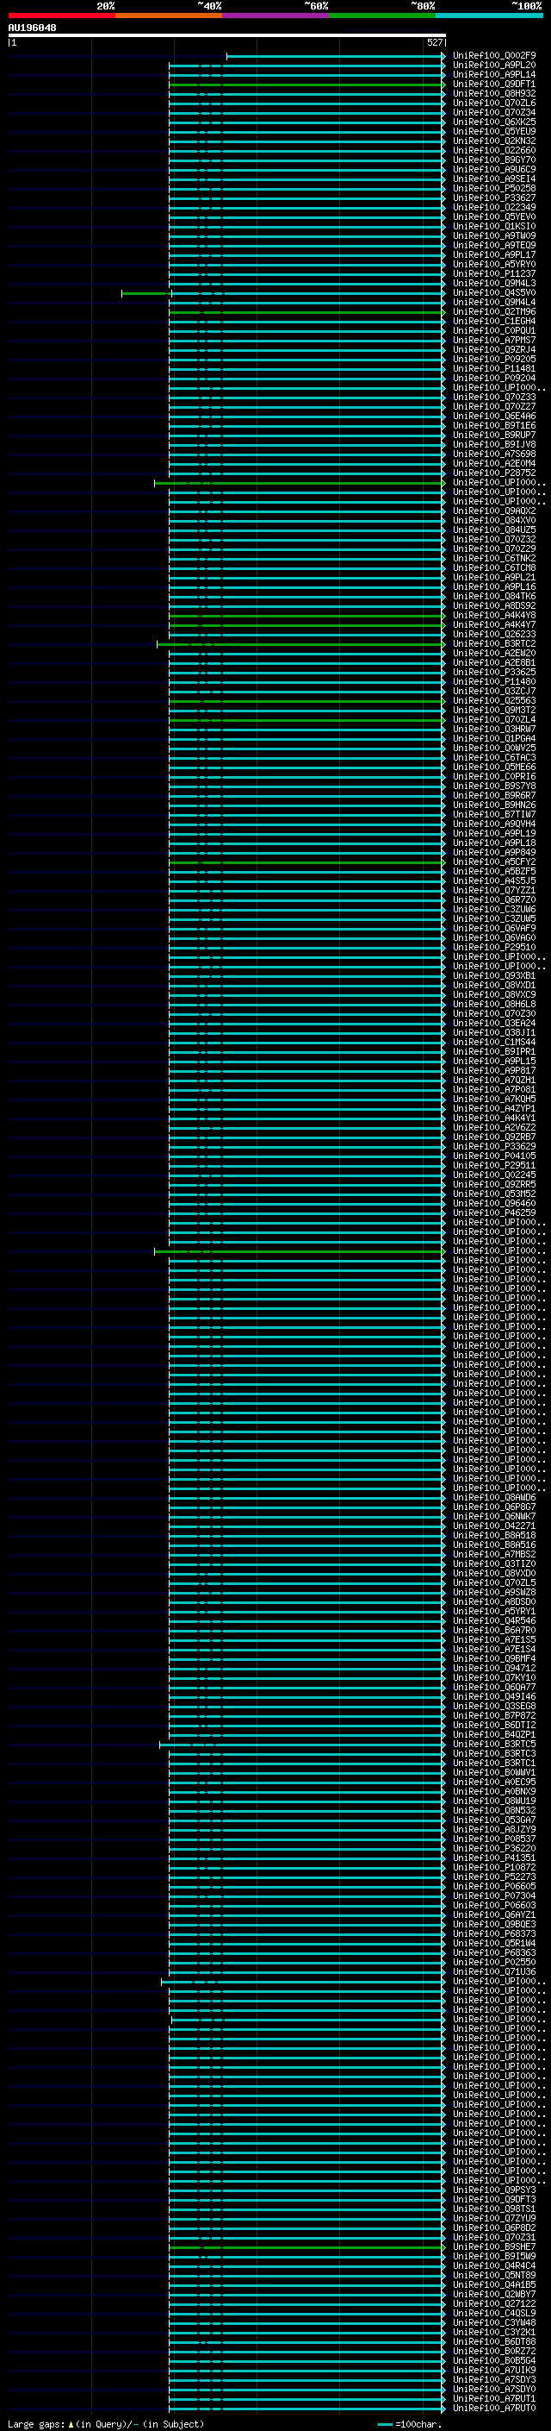The height and width of the screenshot is (2431, 551).
Task: Click the label UniRef100_B7TIW7
Action: click(x=493, y=814)
